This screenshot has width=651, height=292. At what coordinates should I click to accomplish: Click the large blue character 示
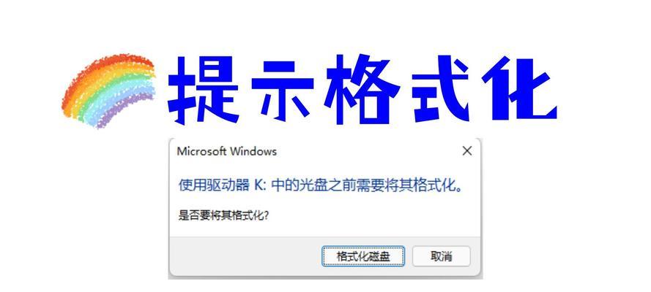(283, 89)
